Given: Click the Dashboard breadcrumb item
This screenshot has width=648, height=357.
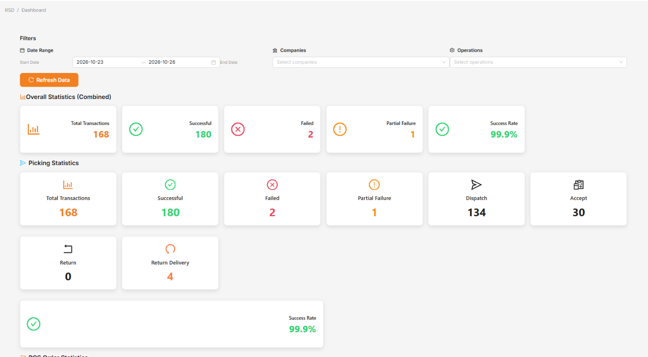Looking at the screenshot, I should point(34,10).
